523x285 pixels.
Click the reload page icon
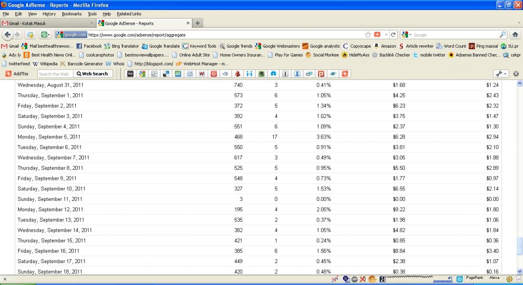tap(393, 35)
